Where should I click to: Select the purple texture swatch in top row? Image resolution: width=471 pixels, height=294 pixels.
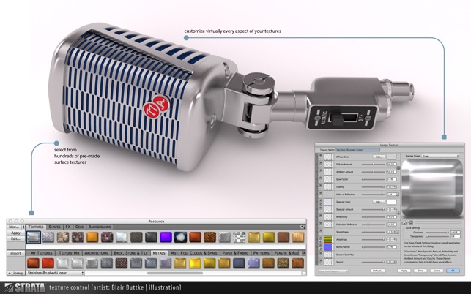click(166, 237)
